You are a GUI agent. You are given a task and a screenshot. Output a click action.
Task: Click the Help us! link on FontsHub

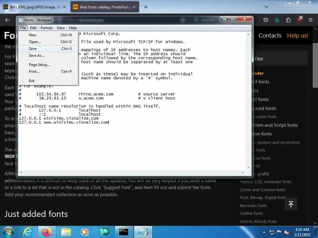298,36
